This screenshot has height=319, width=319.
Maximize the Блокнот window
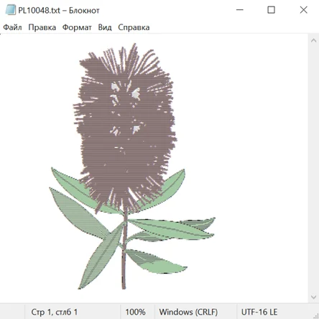click(x=271, y=10)
